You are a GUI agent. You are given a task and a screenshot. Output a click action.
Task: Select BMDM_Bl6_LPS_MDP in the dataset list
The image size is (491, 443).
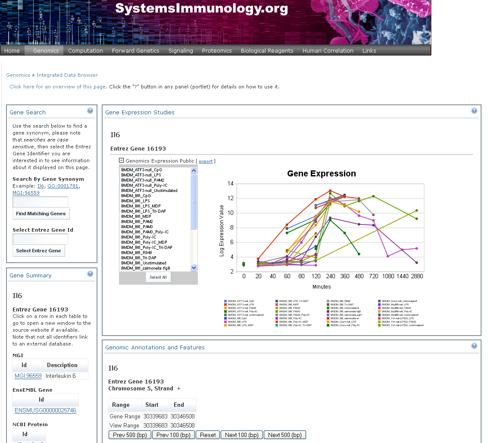pyautogui.click(x=155, y=206)
